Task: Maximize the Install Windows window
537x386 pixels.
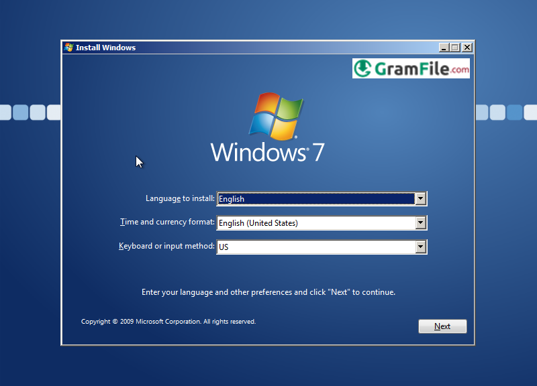Action: (x=456, y=48)
